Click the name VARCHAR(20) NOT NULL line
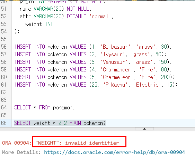 55,9
